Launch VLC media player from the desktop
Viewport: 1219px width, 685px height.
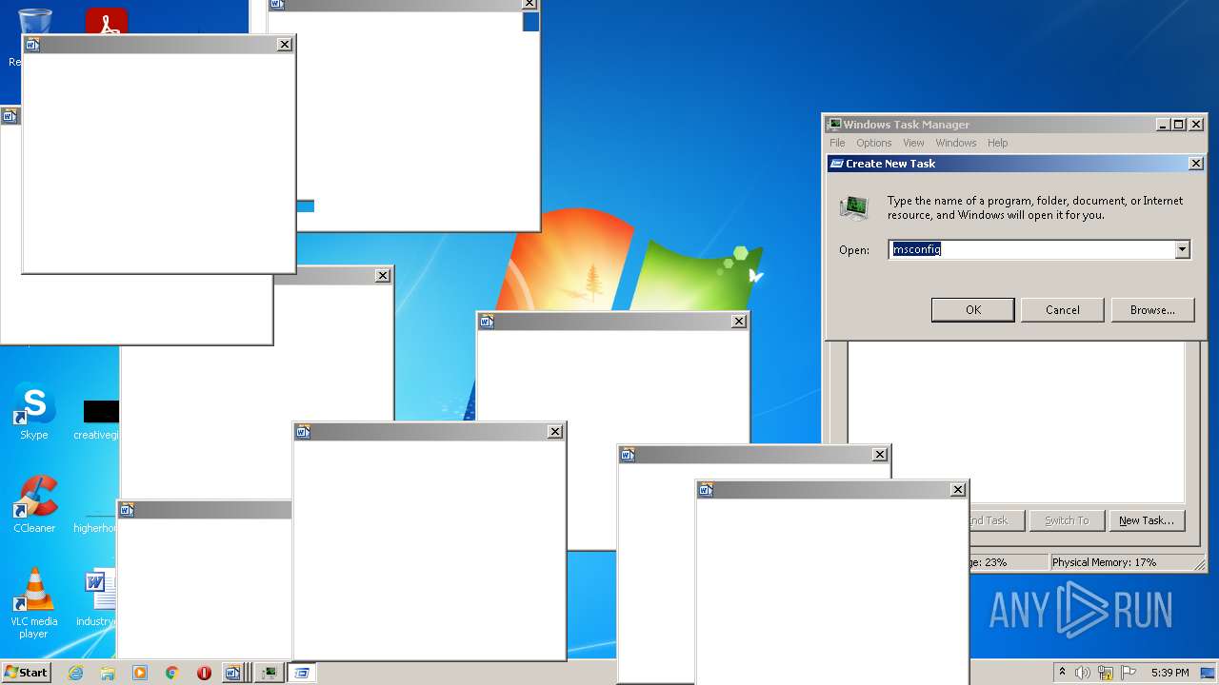(x=34, y=603)
